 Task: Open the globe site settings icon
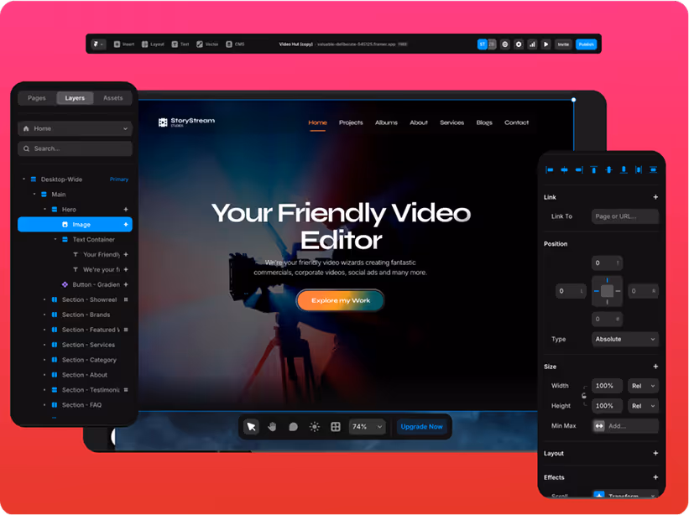pos(505,44)
